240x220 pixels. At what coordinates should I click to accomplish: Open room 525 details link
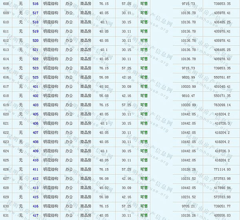coord(36,77)
